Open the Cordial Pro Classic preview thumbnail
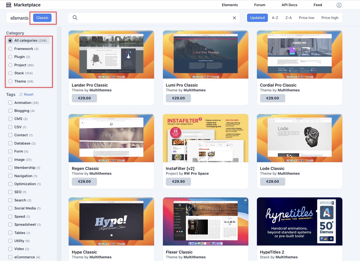 pos(300,54)
